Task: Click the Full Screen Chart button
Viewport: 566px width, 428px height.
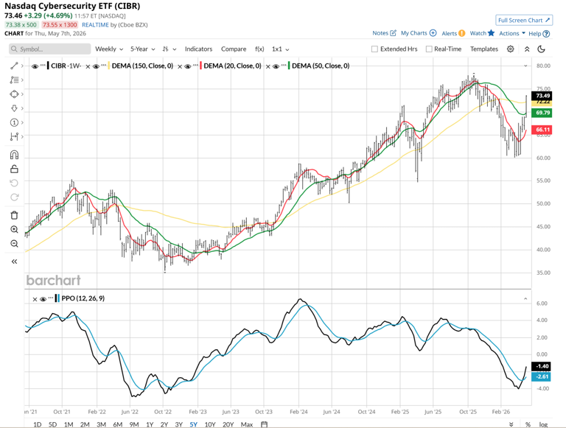Action: coord(524,20)
